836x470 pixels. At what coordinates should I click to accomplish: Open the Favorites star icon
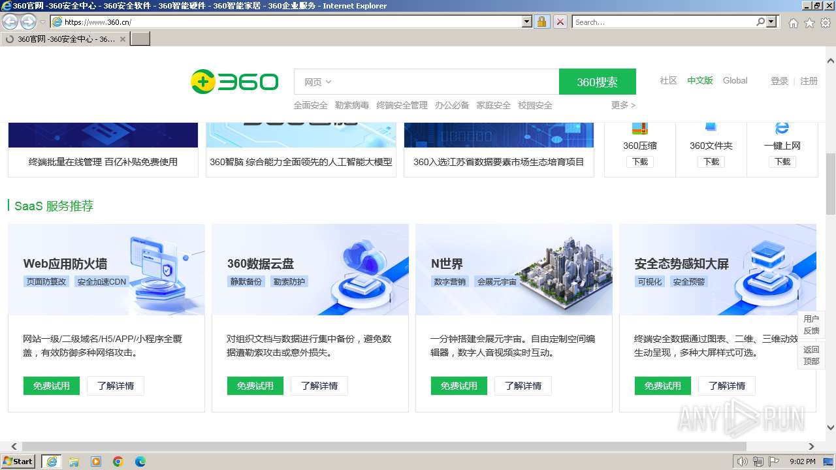click(x=809, y=23)
